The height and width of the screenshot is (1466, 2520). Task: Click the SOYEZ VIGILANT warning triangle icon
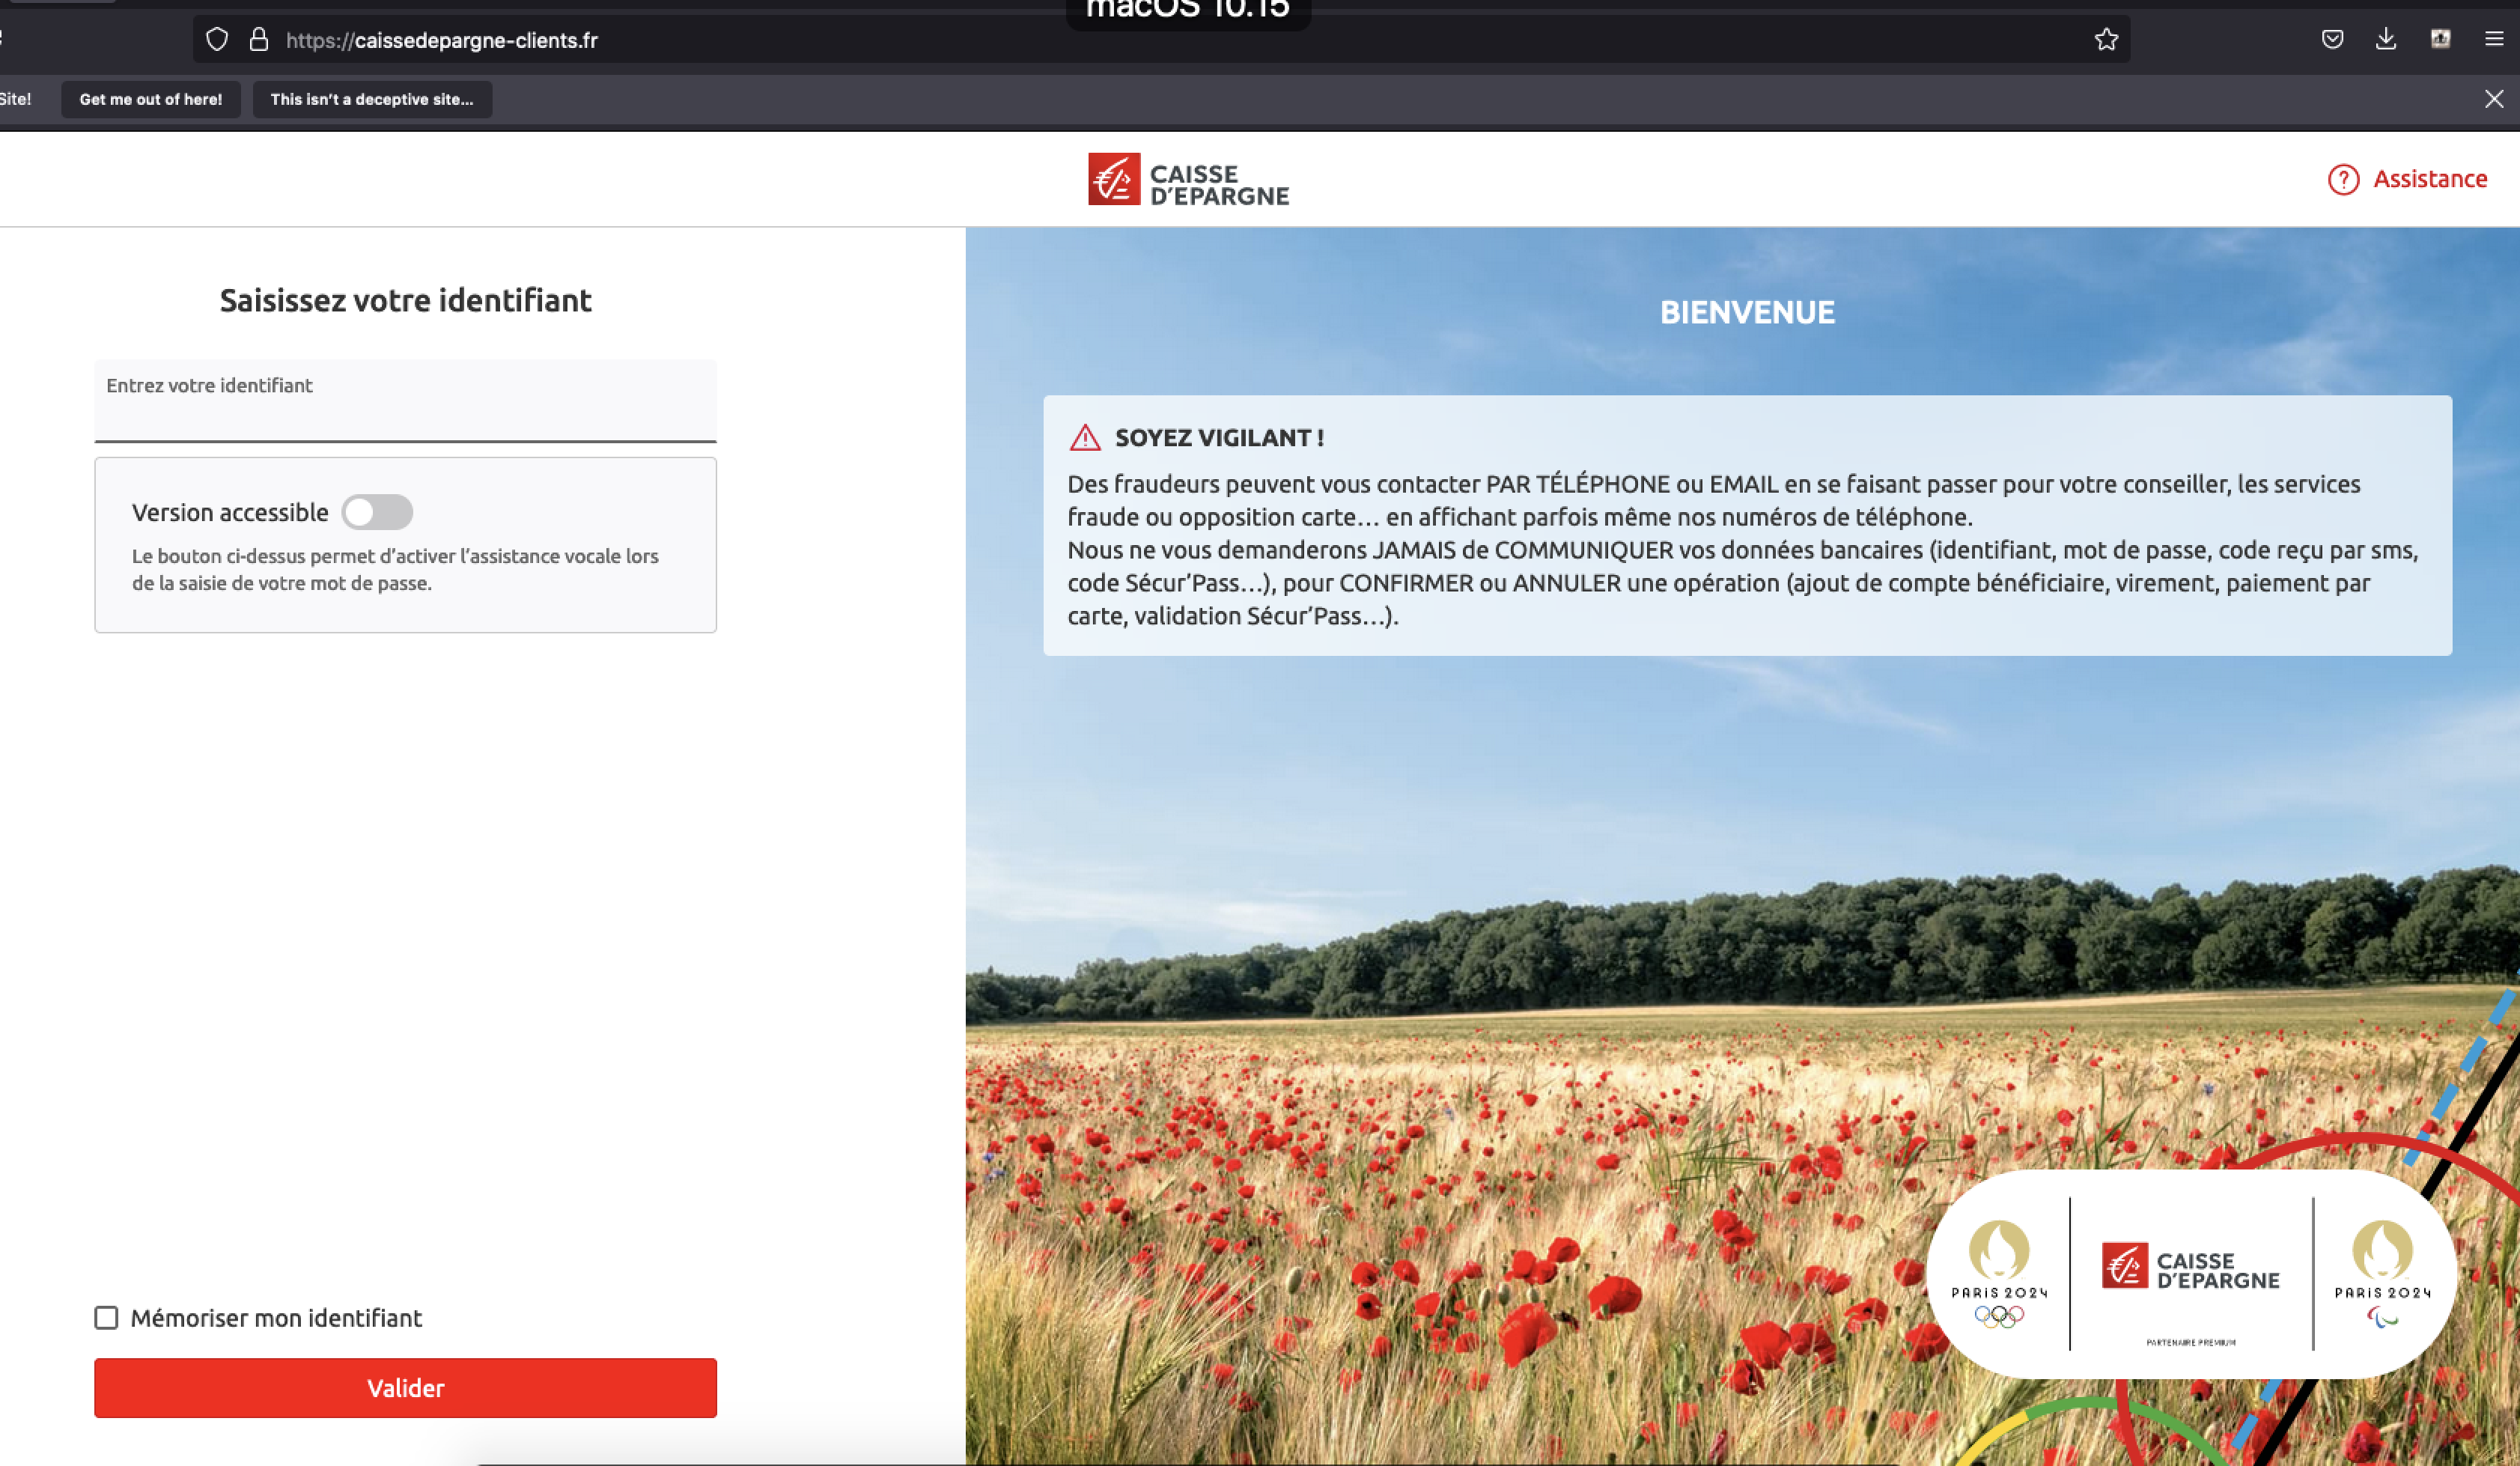pyautogui.click(x=1085, y=438)
